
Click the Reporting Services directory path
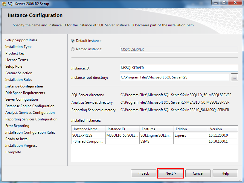[175, 110]
